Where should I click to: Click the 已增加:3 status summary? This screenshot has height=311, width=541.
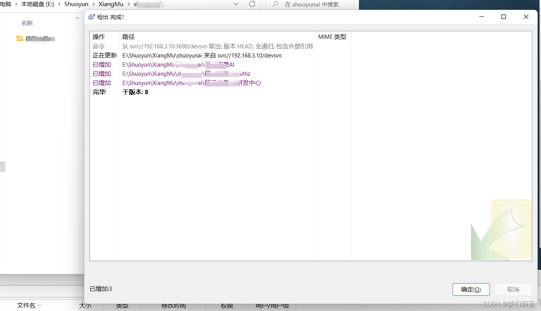tap(101, 289)
